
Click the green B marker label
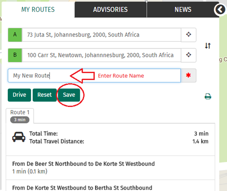point(15,55)
